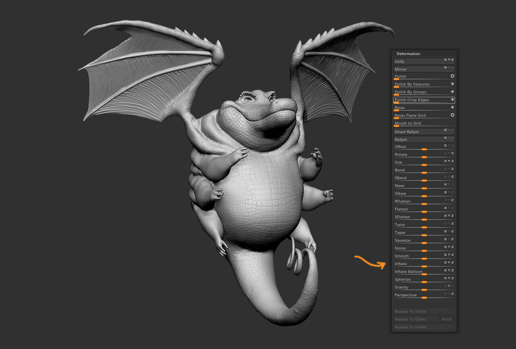Collapse the Deformation panel header
The height and width of the screenshot is (349, 516).
click(408, 54)
